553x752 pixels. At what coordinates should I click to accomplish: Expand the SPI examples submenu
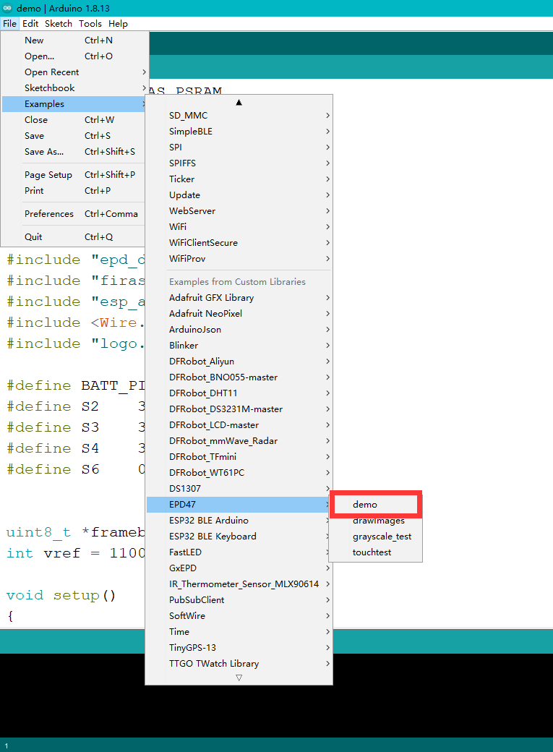point(239,147)
